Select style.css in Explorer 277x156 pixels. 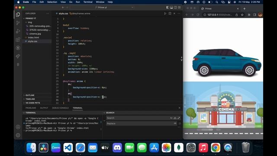tap(32, 42)
